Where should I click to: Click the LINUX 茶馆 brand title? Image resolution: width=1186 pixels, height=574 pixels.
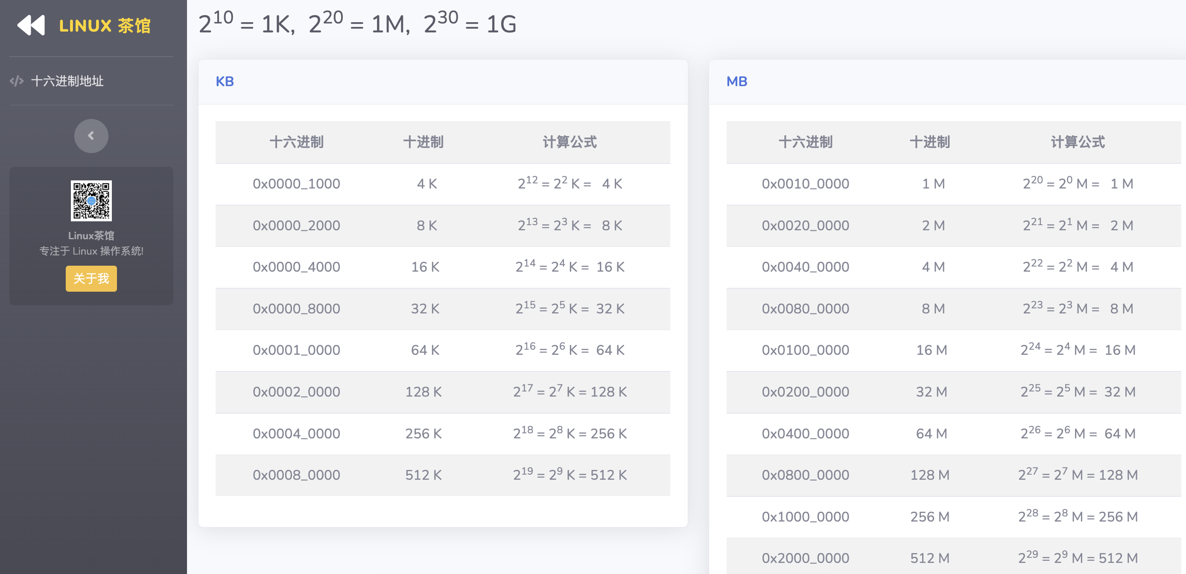pyautogui.click(x=105, y=26)
